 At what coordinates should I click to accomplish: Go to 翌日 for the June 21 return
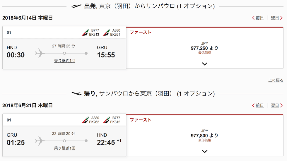275,105
